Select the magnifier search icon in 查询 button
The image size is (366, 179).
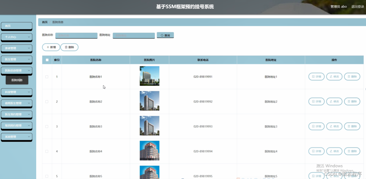pyautogui.click(x=161, y=35)
